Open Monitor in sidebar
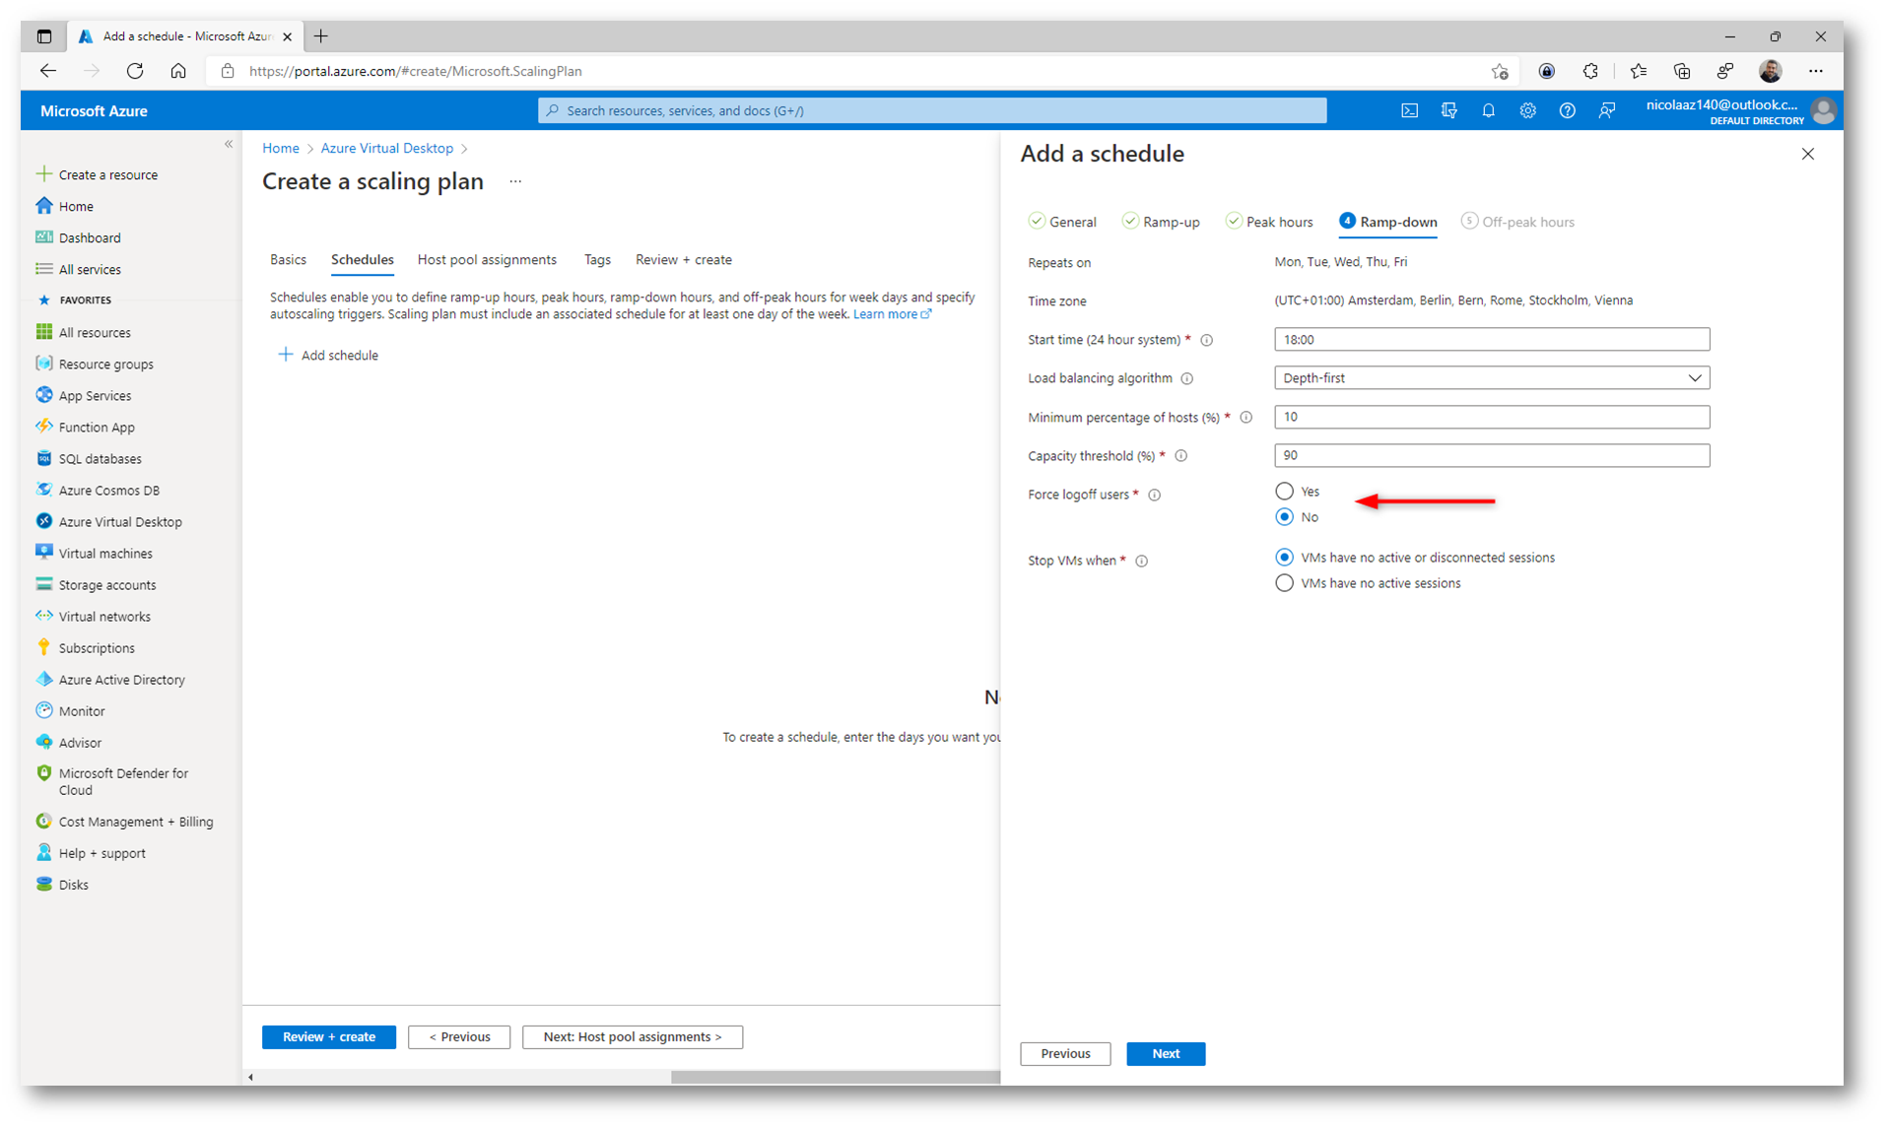This screenshot has height=1127, width=1885. [x=81, y=710]
